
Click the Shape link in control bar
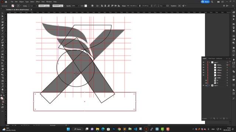(x=124, y=6)
